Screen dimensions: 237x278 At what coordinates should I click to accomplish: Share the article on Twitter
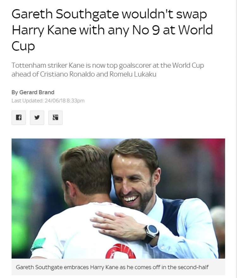point(37,118)
